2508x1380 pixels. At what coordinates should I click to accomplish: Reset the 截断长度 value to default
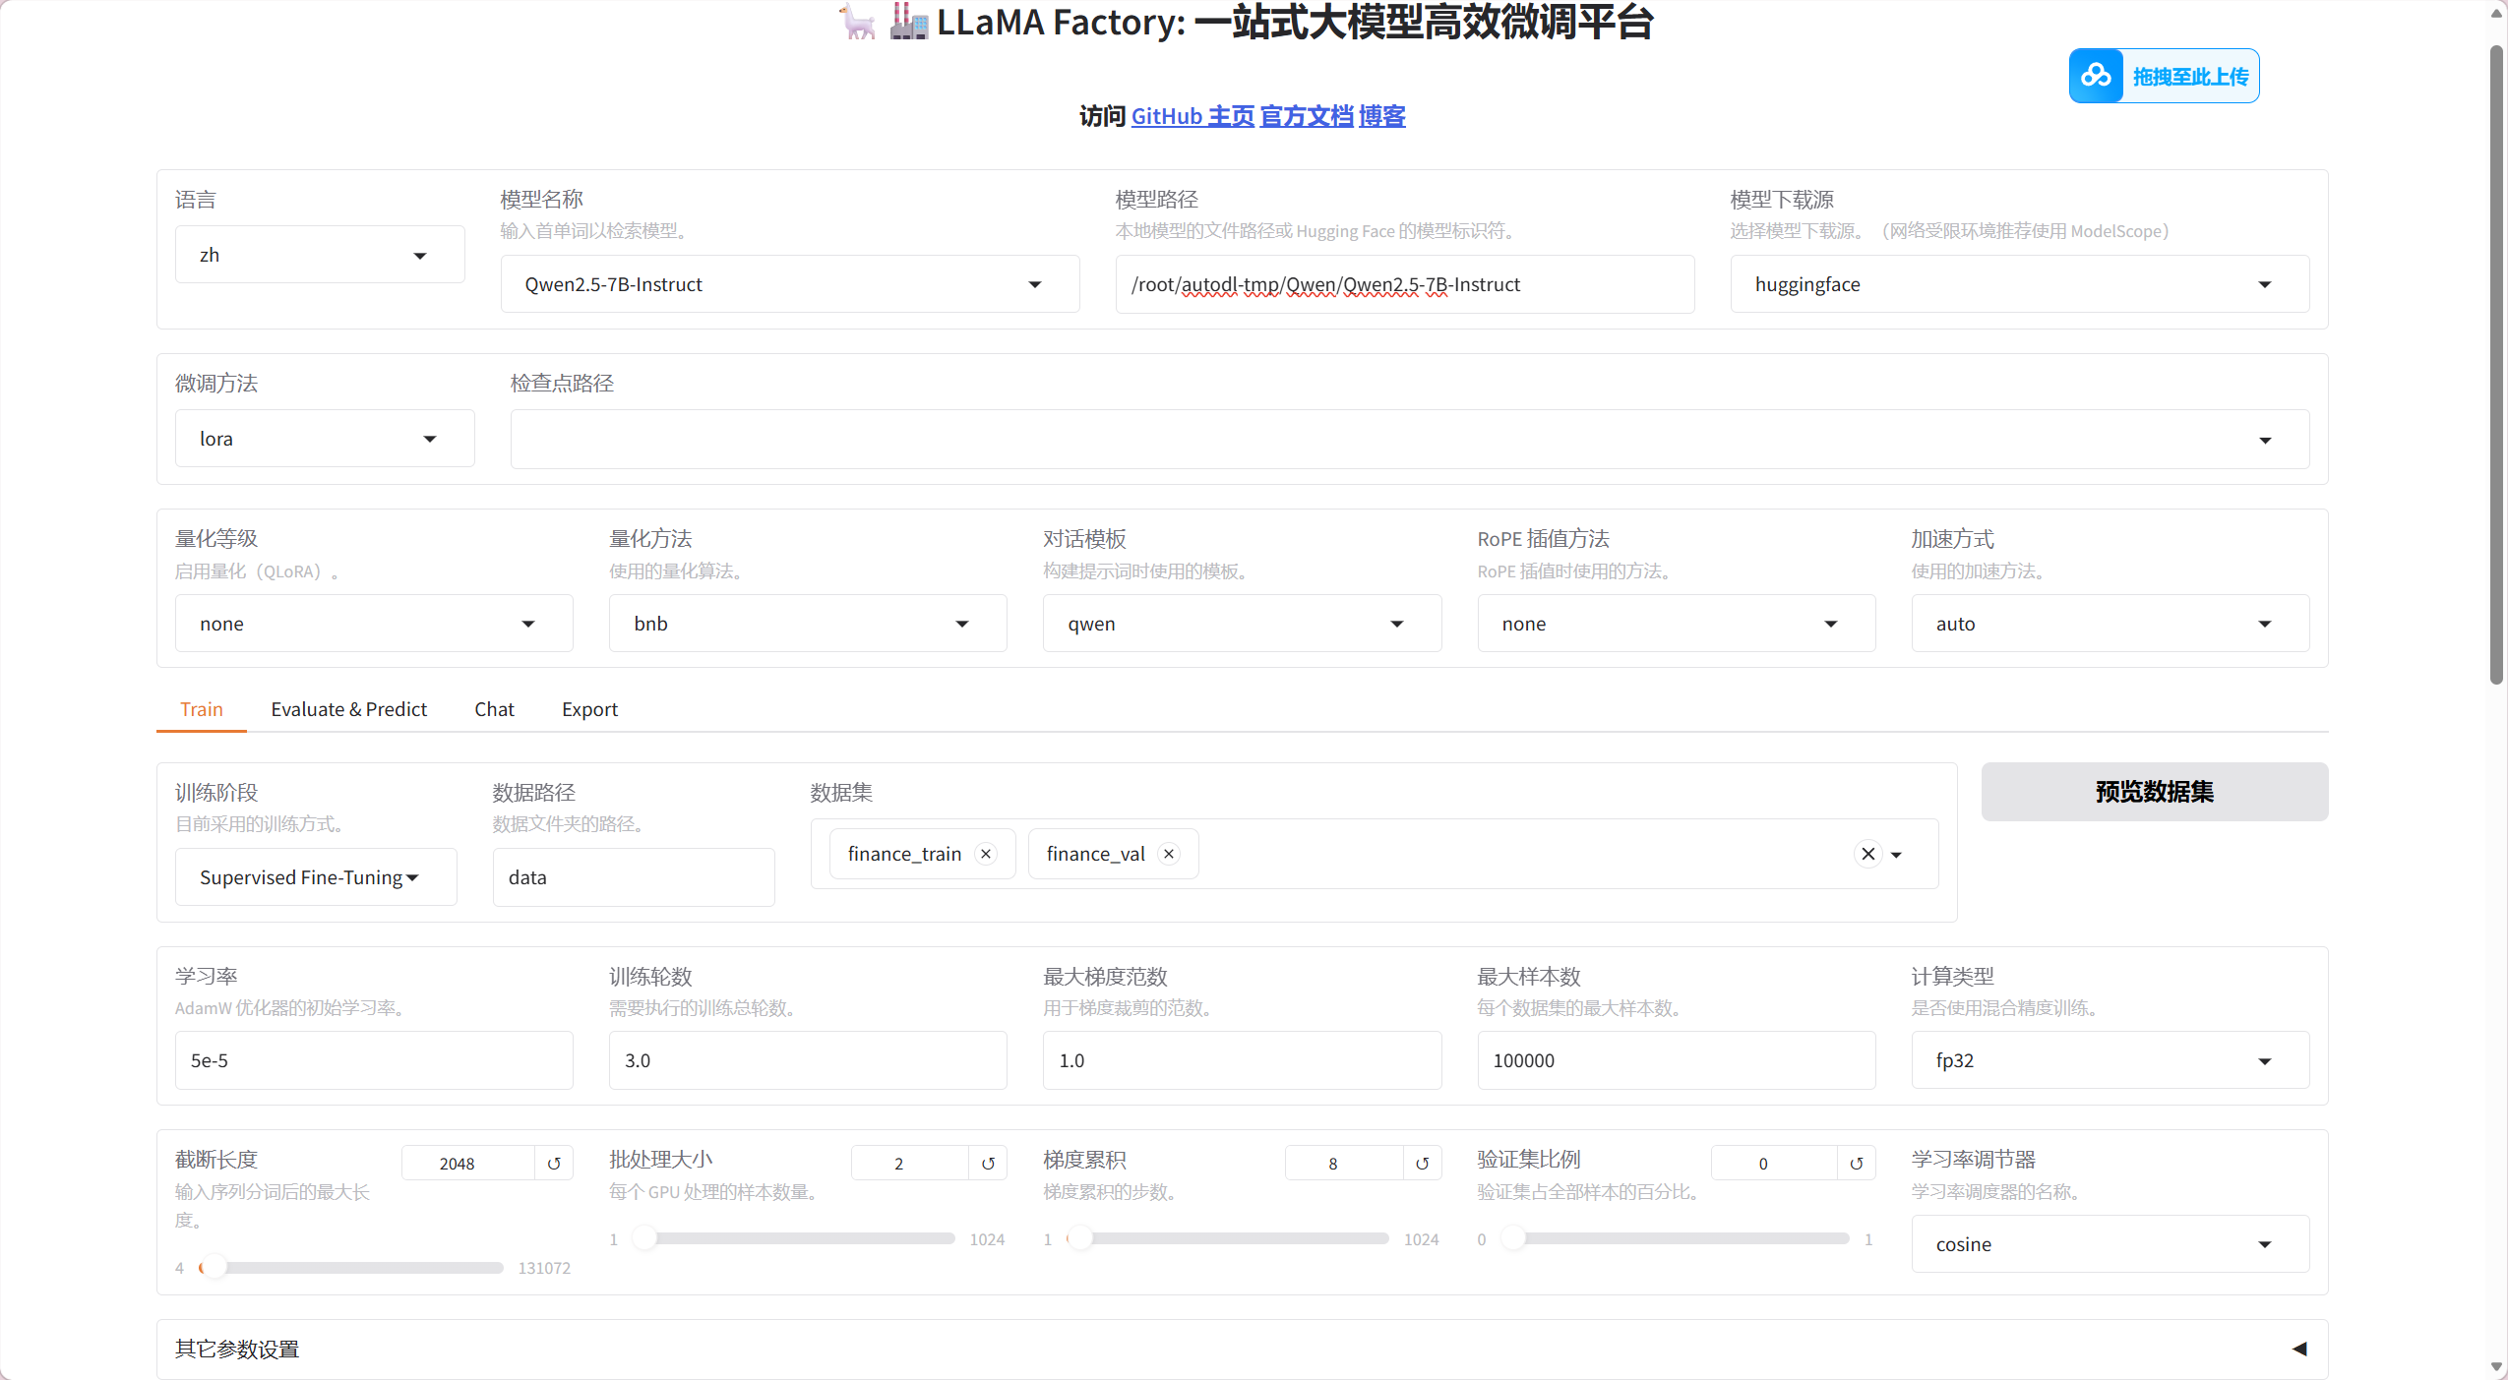554,1164
